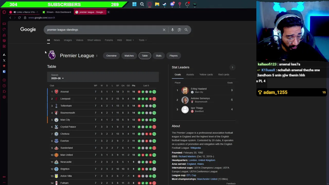Viewport: 329px width, 185px height.
Task: Select Arsenal row in table
Action: coord(103,92)
